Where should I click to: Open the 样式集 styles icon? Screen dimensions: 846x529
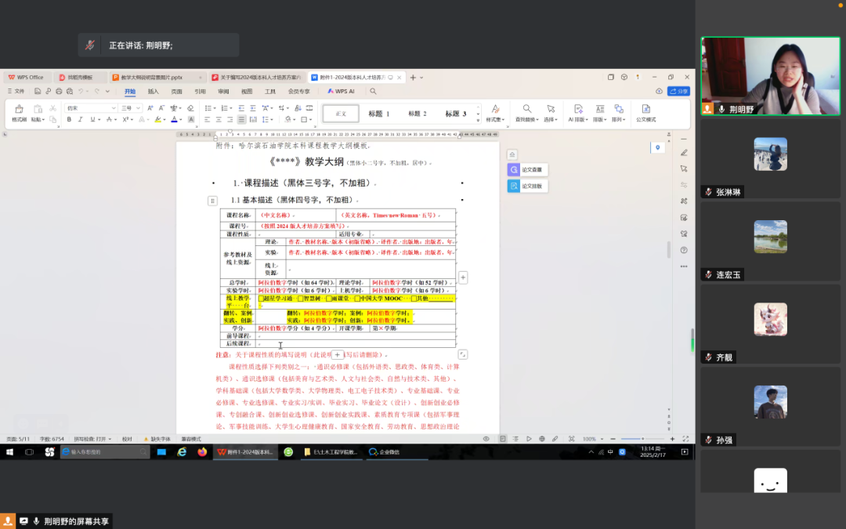click(x=494, y=113)
